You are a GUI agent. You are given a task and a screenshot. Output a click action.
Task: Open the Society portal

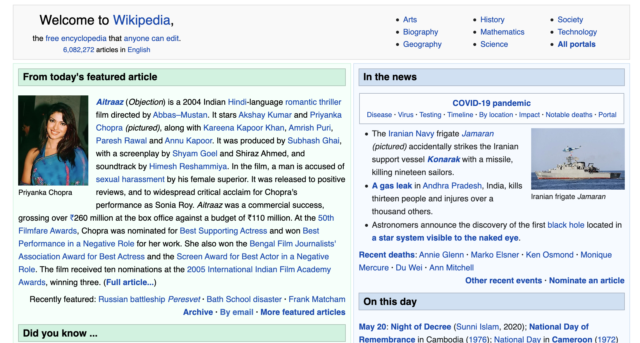pos(570,20)
